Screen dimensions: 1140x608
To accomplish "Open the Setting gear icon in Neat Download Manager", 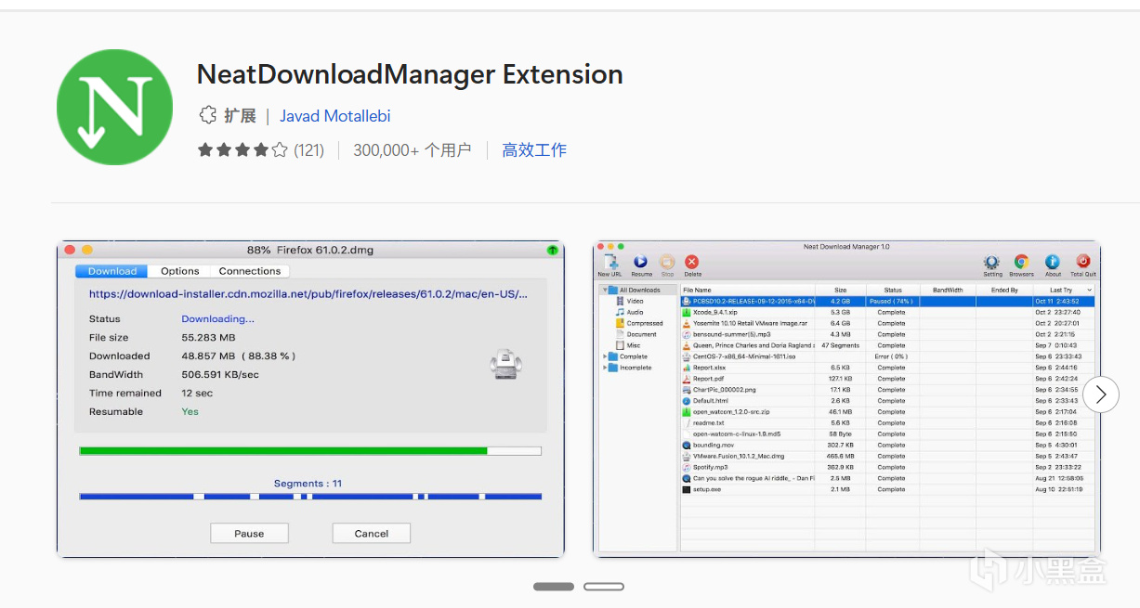I will [x=992, y=265].
